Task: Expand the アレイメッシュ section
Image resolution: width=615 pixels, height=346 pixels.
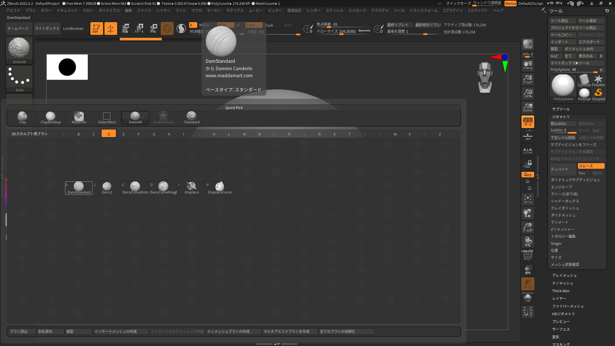Action: pos(564,276)
